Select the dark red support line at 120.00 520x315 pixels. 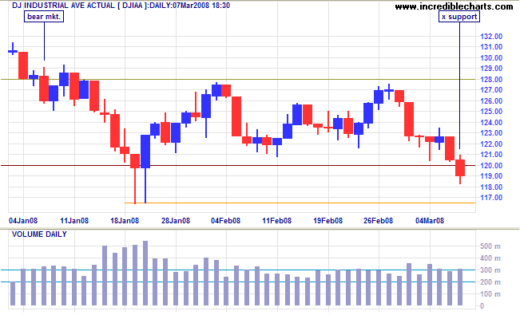coord(238,165)
